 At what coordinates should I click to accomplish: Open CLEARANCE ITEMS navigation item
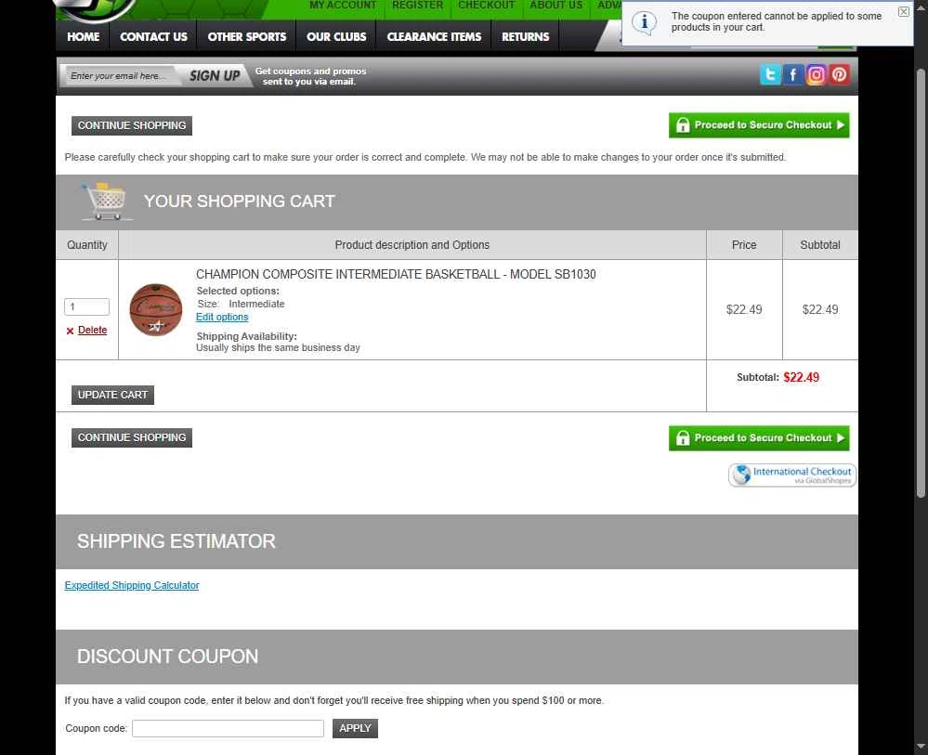[x=434, y=37]
